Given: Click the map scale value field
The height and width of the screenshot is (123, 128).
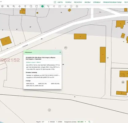Looking at the screenshot, I should click(x=43, y=122).
